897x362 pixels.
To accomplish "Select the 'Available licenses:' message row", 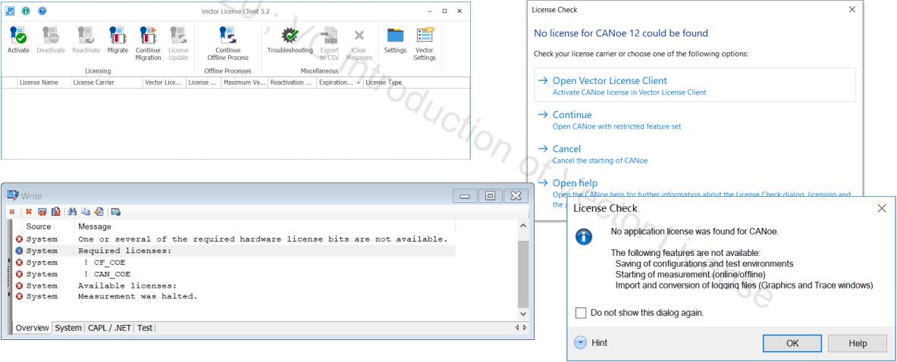I will tap(235, 286).
